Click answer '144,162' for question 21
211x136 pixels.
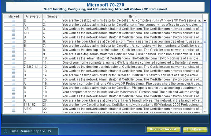(33, 105)
